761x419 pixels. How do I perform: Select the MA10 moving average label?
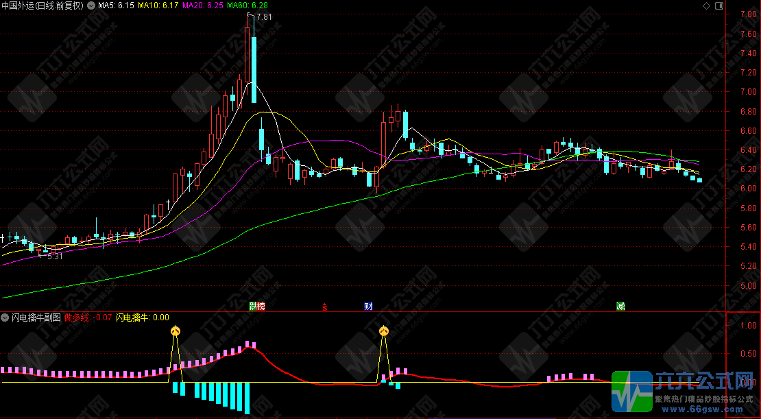tap(158, 5)
